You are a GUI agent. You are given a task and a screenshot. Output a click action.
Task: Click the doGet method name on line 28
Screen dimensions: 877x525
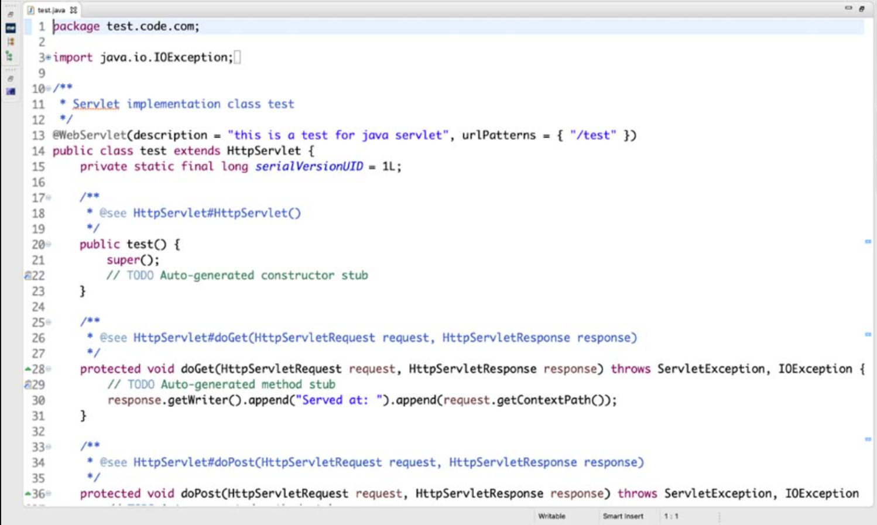[198, 369]
